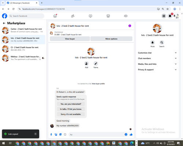Click the More options button
183x146 pixels.
(111, 39)
